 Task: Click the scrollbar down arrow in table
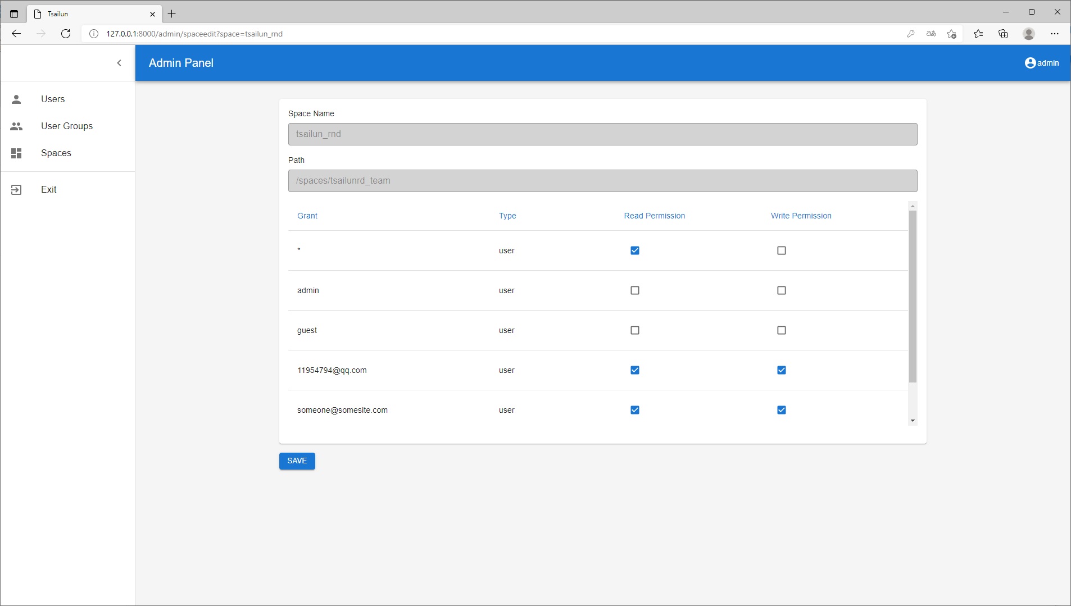point(913,421)
